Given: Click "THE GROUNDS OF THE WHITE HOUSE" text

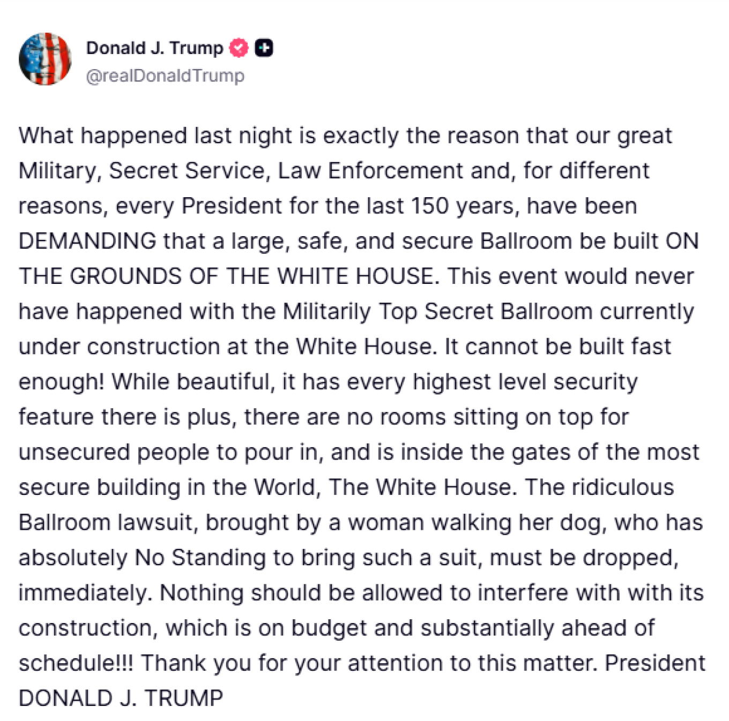Looking at the screenshot, I should (x=226, y=276).
